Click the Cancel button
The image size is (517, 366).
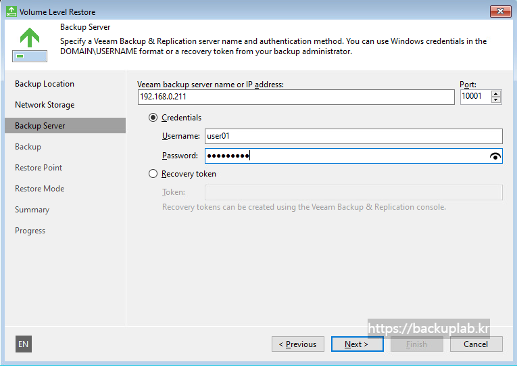click(476, 344)
